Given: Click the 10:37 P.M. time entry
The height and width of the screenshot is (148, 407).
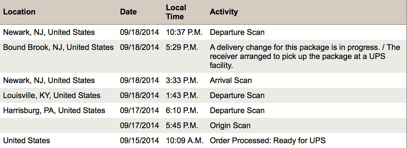Looking at the screenshot, I should pyautogui.click(x=184, y=32).
